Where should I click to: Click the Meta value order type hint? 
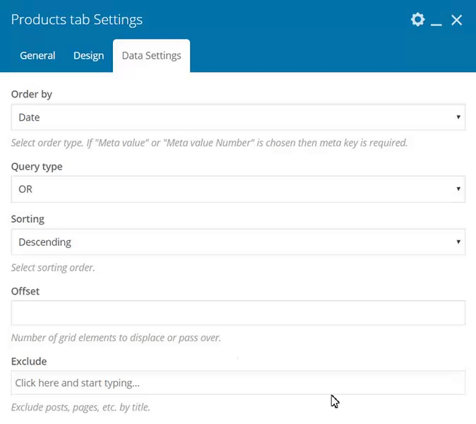coord(209,143)
